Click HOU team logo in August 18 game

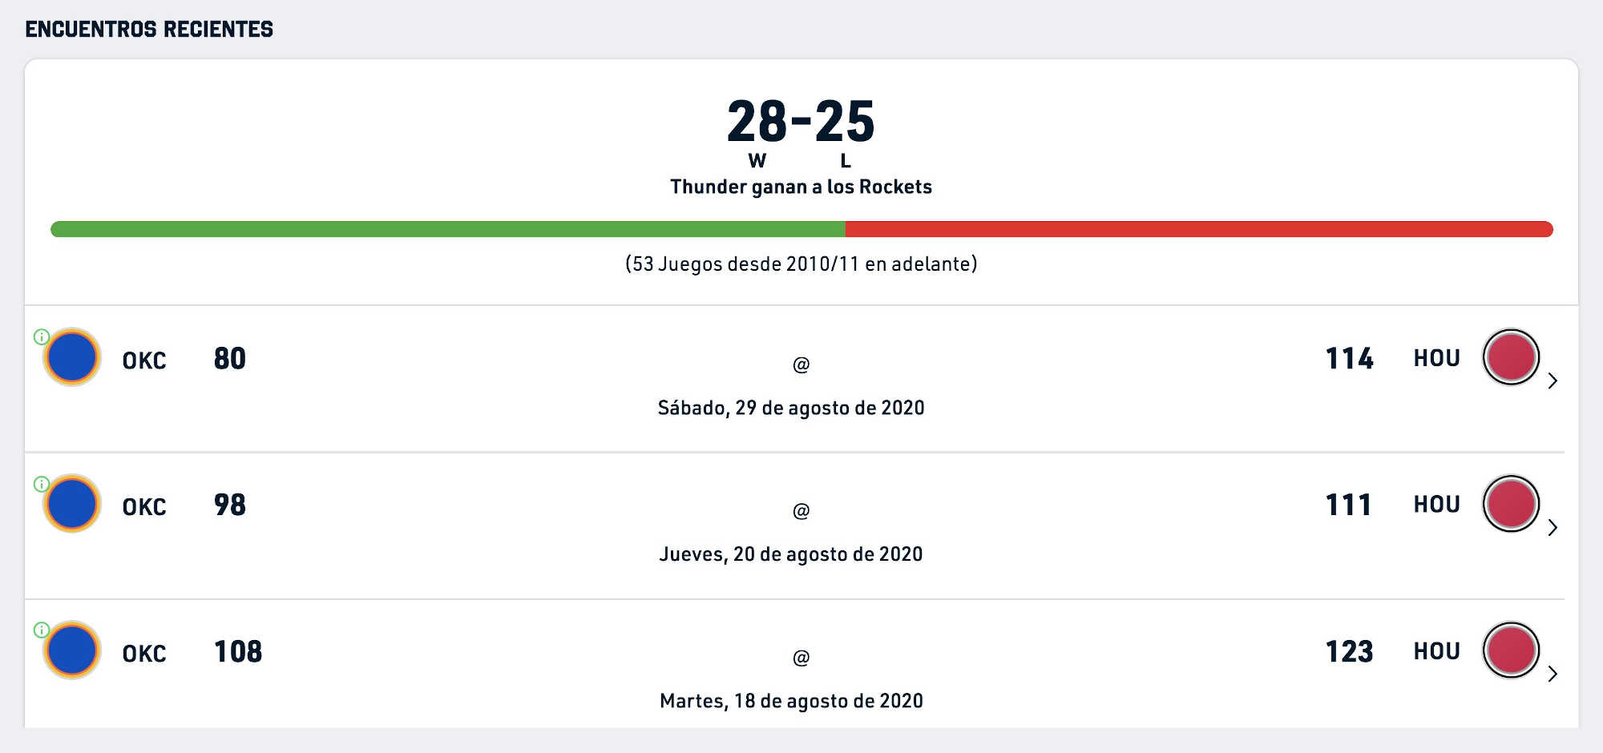coord(1511,650)
